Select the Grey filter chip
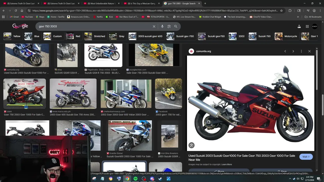The image size is (324, 182). tap(117, 36)
